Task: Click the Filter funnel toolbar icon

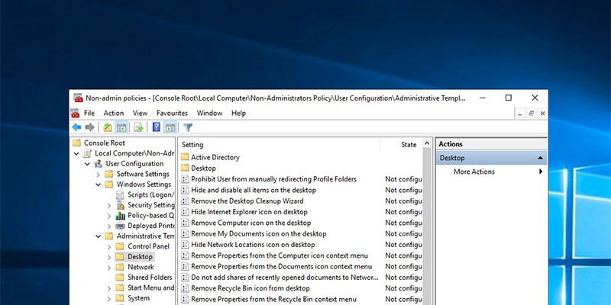Action: click(188, 127)
